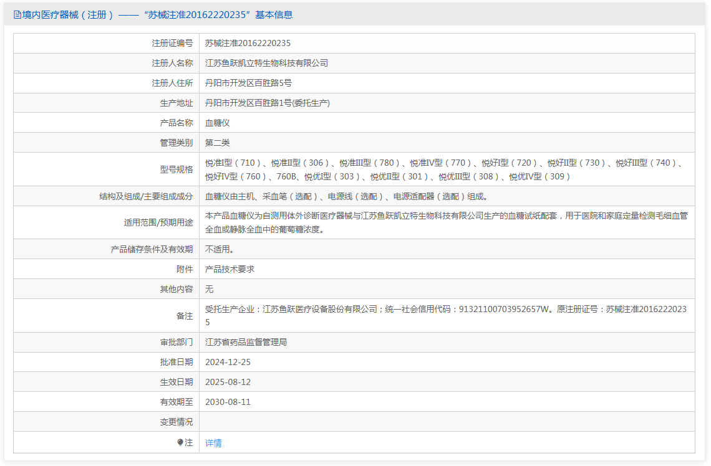Select the value 不适用。

point(220,249)
